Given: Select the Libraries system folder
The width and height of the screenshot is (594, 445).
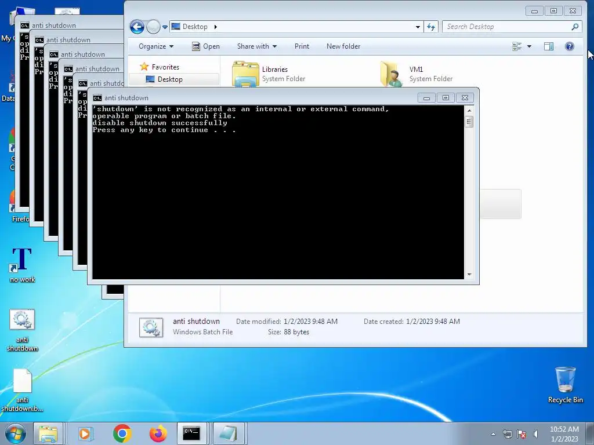Looking at the screenshot, I should 269,74.
